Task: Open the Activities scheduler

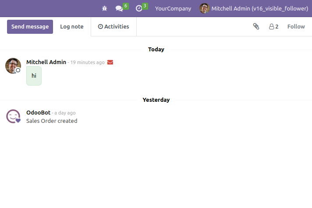Action: click(113, 27)
